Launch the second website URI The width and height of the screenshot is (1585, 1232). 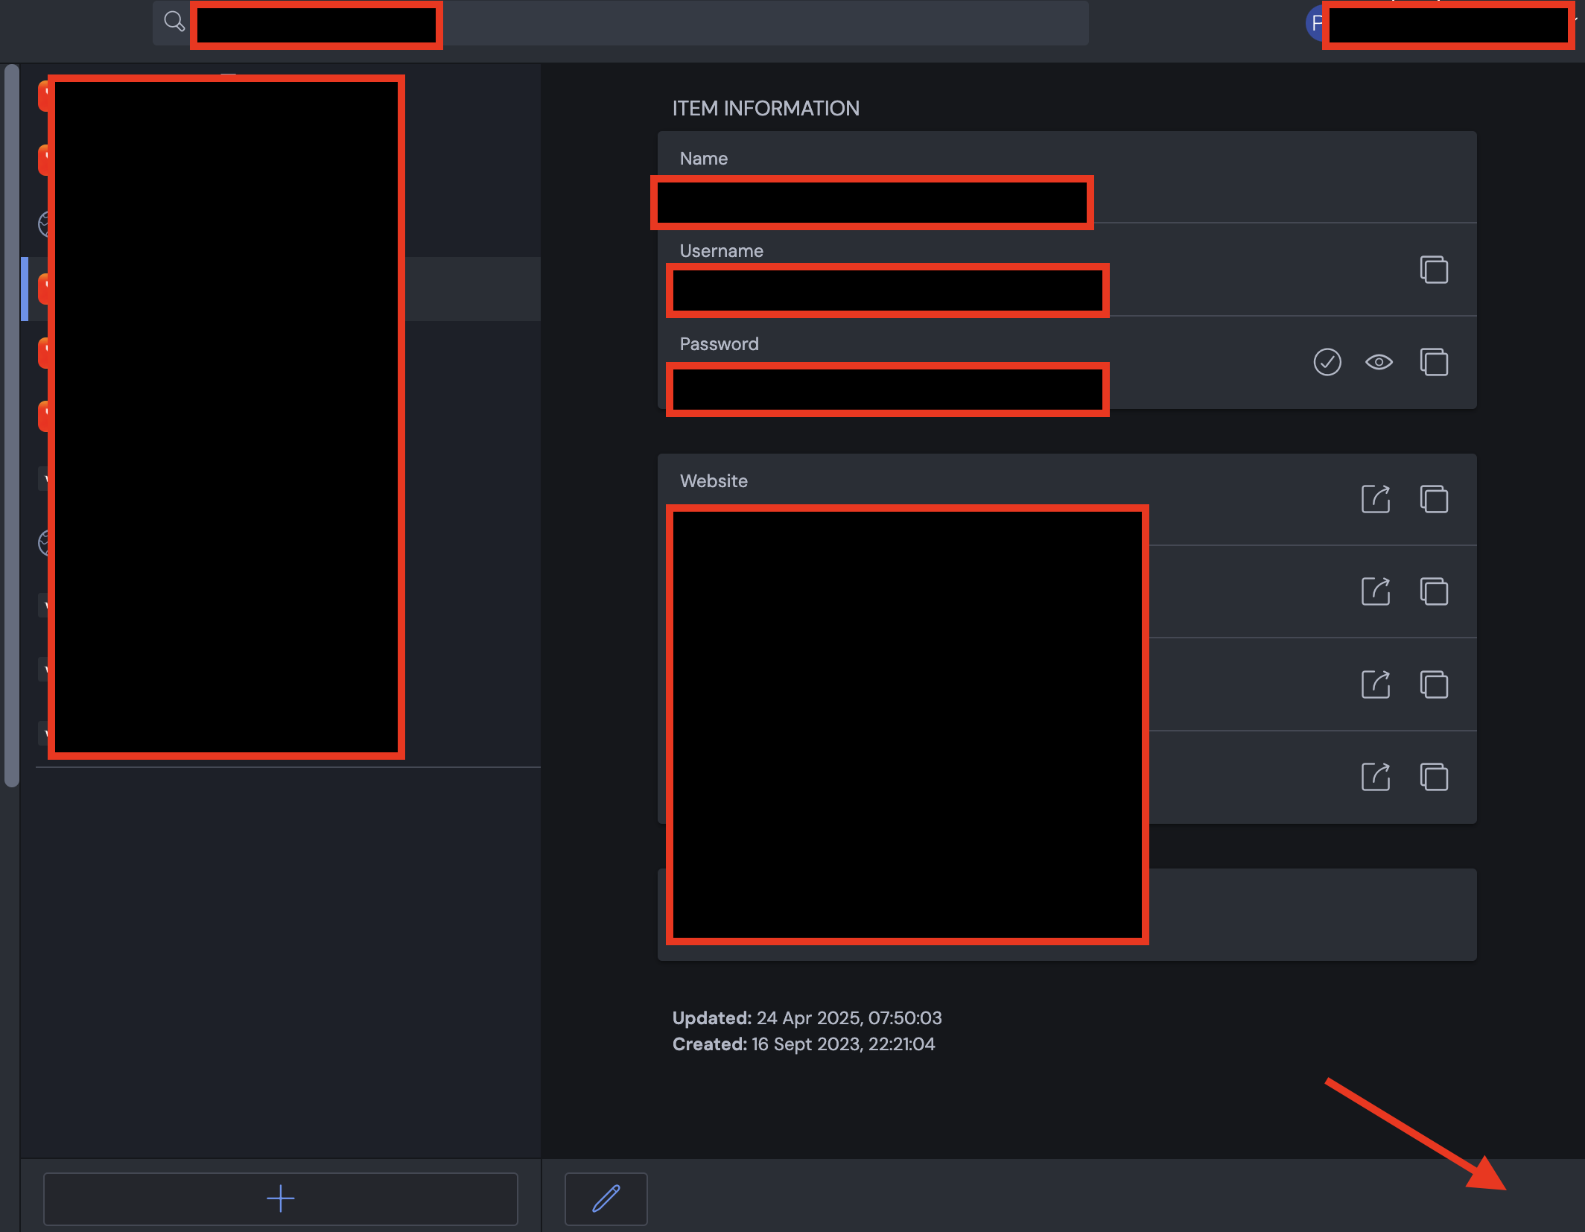[1375, 591]
